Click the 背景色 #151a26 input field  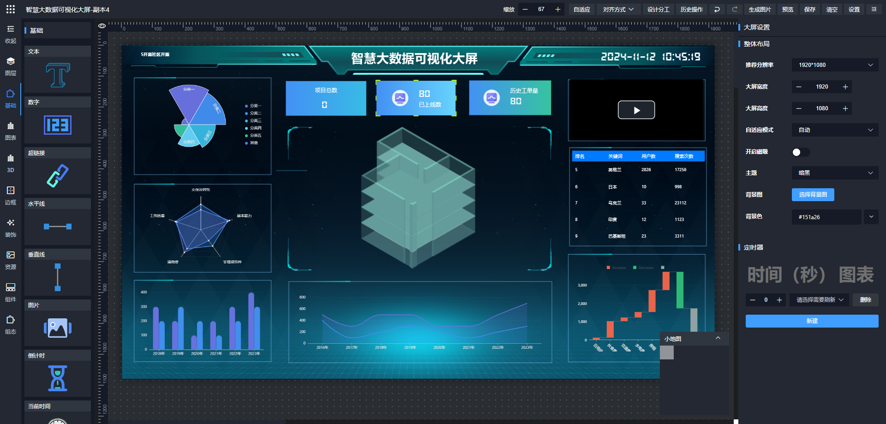click(826, 217)
